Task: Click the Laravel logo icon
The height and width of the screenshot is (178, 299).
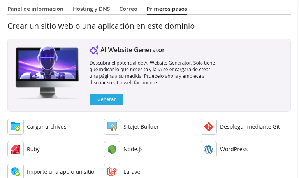Action: [112, 171]
